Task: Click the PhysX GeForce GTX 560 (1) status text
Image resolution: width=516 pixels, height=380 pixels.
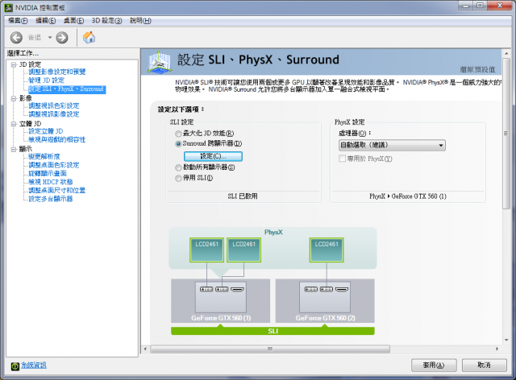Action: (x=408, y=196)
